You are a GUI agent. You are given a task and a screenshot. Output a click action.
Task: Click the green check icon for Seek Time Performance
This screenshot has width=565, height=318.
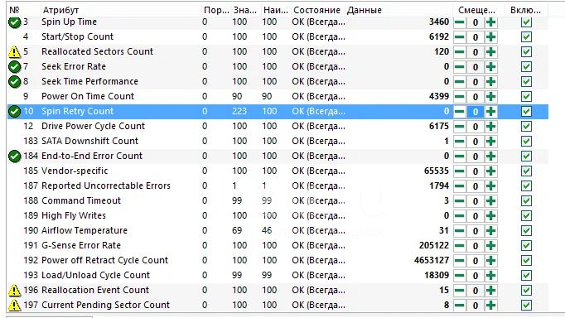tap(14, 82)
